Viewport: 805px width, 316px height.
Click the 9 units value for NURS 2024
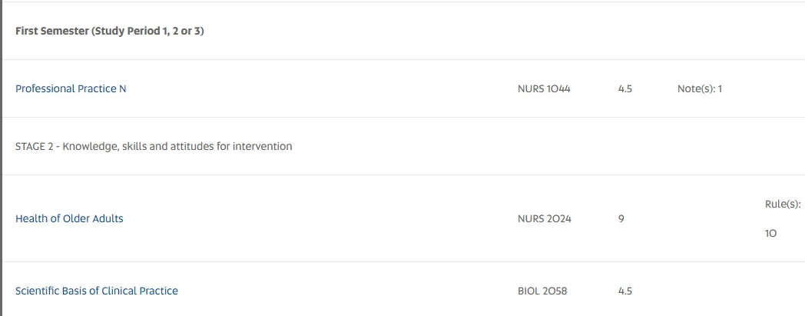click(621, 218)
